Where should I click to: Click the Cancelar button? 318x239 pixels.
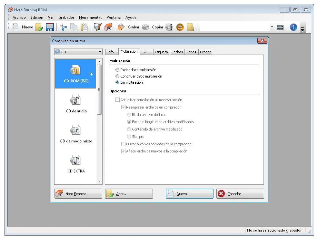pos(240,194)
